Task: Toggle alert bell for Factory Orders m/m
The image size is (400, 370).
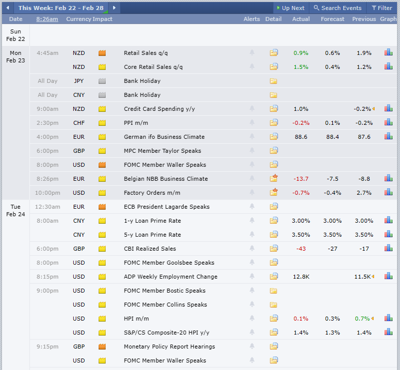Action: 252,192
